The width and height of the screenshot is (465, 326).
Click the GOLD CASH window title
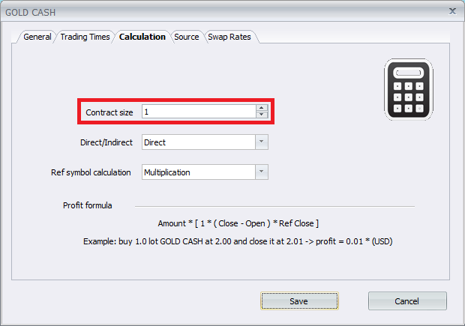point(31,13)
